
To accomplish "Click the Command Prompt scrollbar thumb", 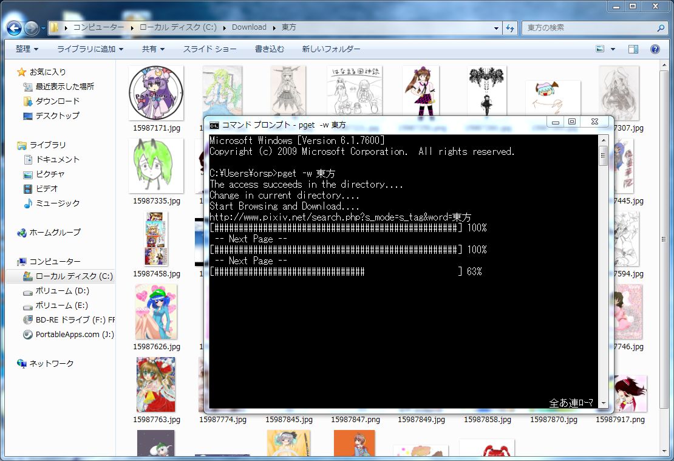I will [603, 155].
